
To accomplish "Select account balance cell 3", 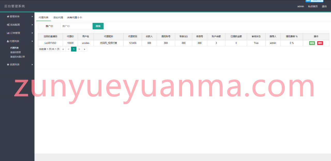I will tap(216, 43).
